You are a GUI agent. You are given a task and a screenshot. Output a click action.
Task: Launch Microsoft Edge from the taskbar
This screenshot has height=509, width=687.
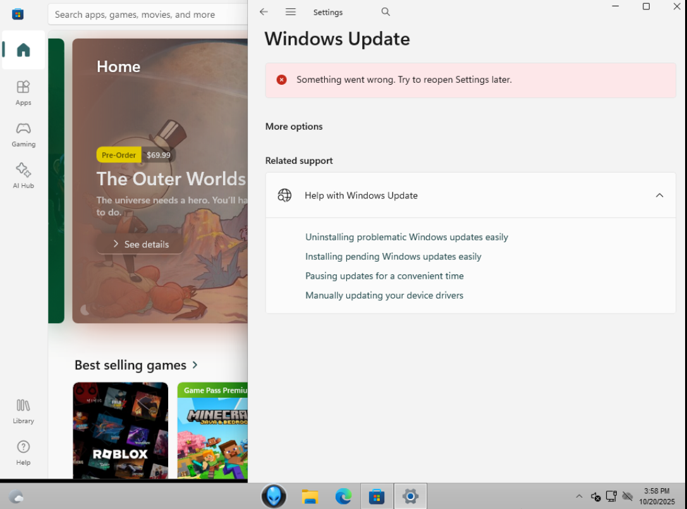coord(343,496)
